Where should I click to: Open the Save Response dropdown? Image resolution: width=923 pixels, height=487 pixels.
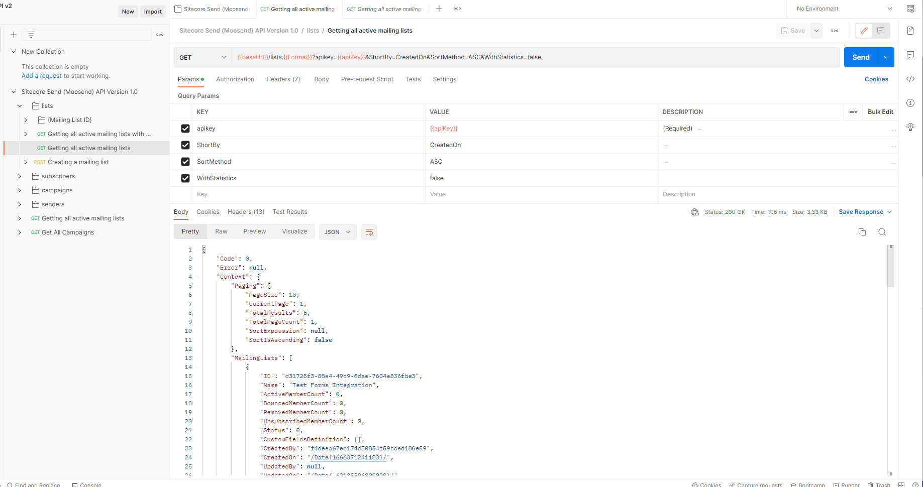pyautogui.click(x=865, y=212)
